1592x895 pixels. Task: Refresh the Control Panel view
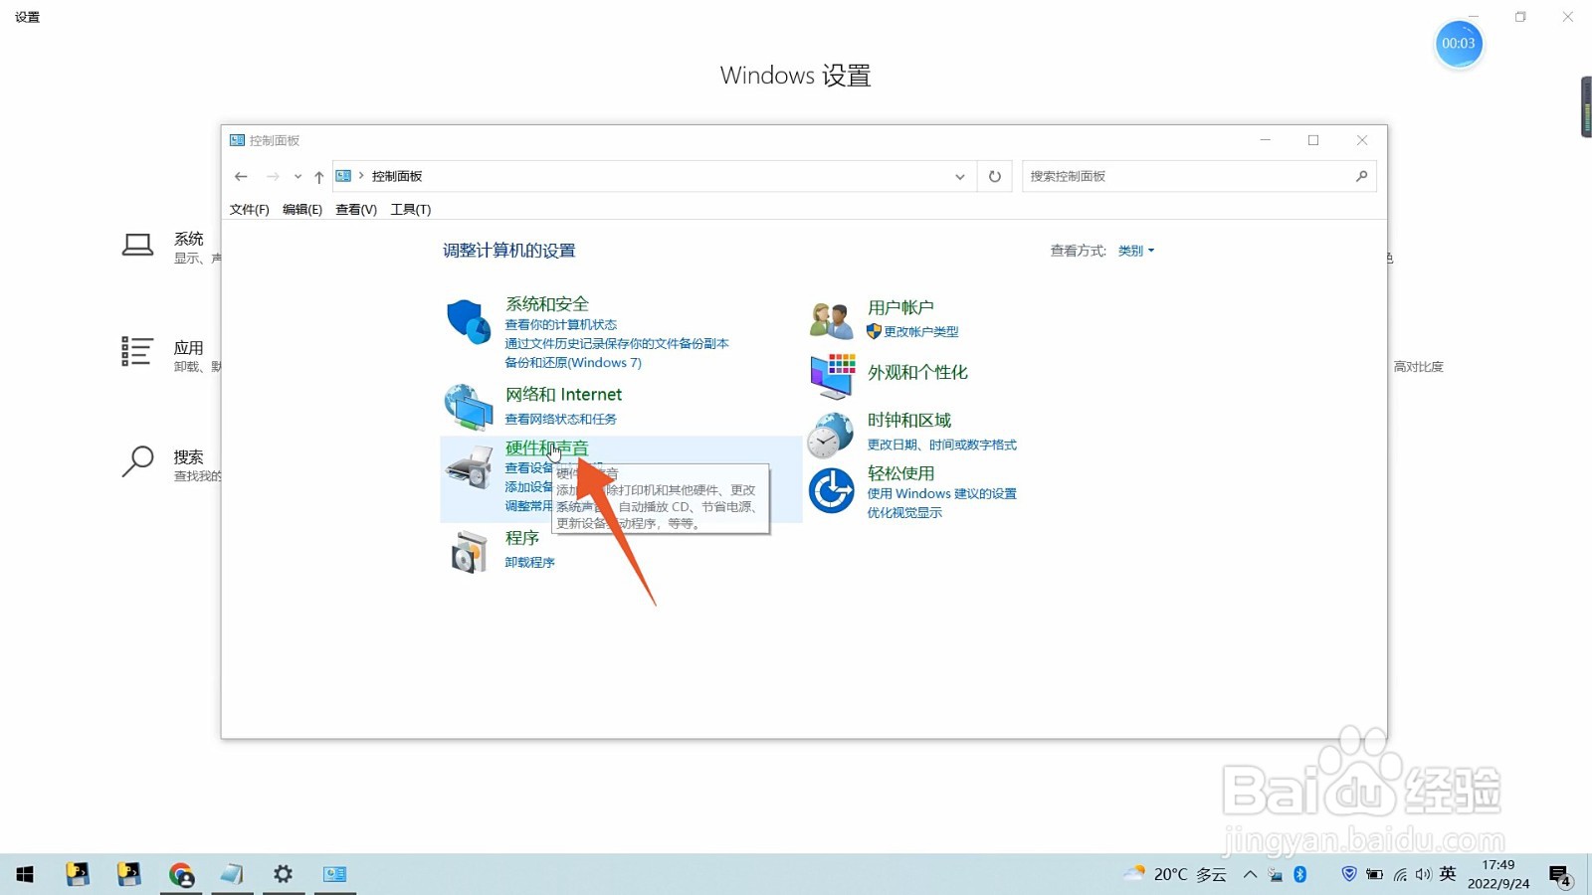point(995,176)
